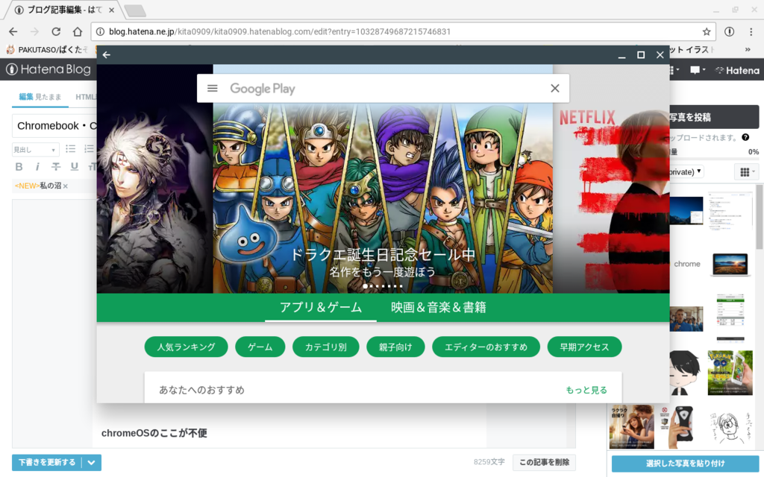
Task: Open the 人気ランキング category
Action: click(186, 347)
